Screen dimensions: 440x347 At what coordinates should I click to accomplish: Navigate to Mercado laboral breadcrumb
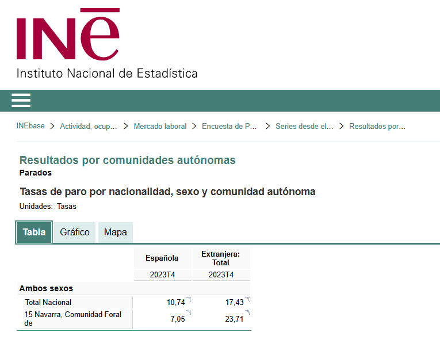tap(160, 126)
